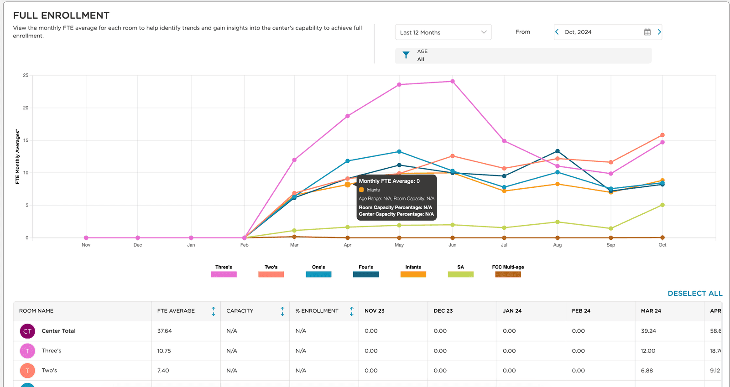
Task: Go to previous month arrow
Action: [557, 32]
